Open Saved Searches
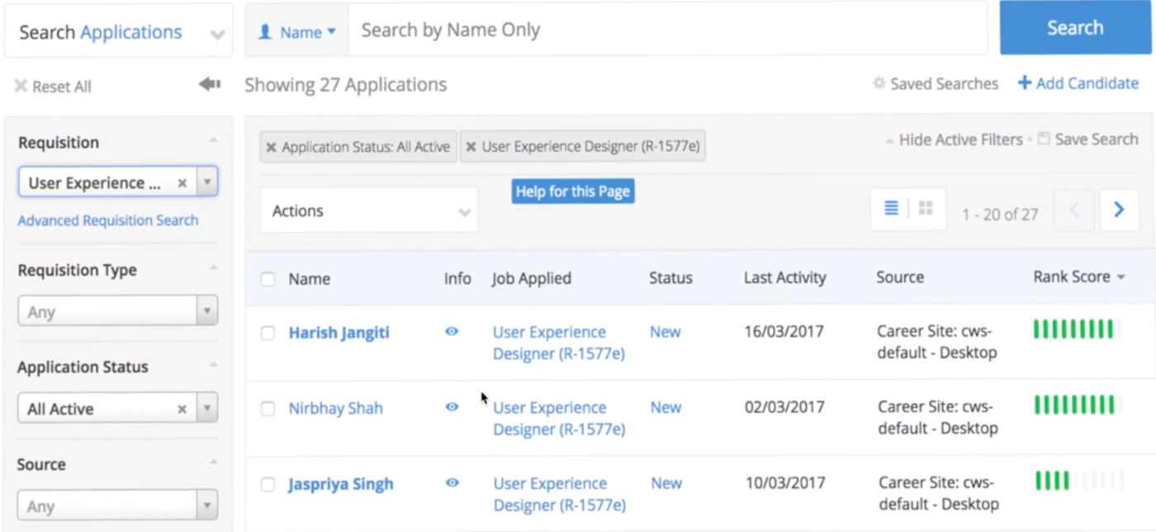This screenshot has width=1156, height=532. tap(936, 83)
